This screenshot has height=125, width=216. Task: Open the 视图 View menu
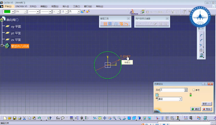coord(55,7)
